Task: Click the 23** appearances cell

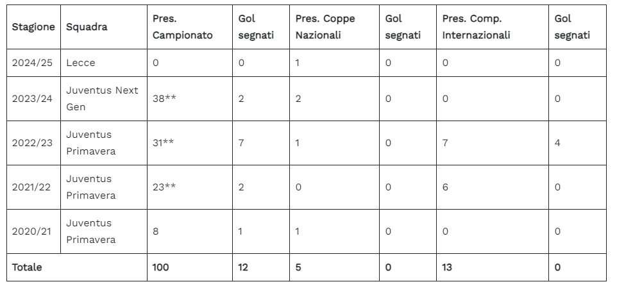Action: tap(164, 187)
